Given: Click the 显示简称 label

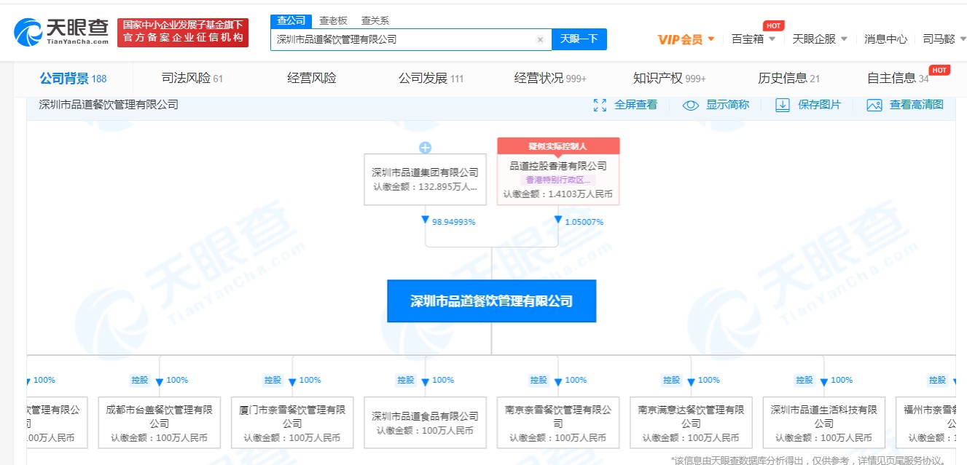Looking at the screenshot, I should (727, 106).
